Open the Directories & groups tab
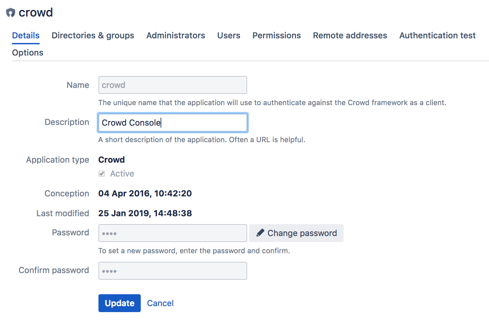489x322 pixels. point(93,35)
